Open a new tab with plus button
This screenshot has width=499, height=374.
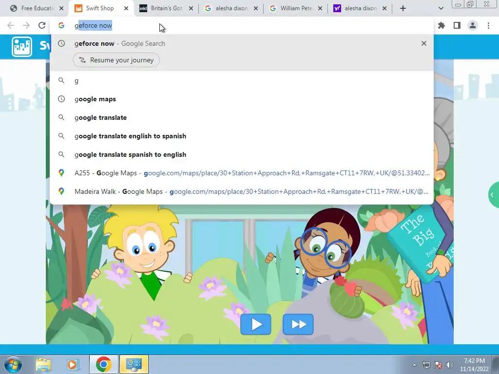pos(403,9)
